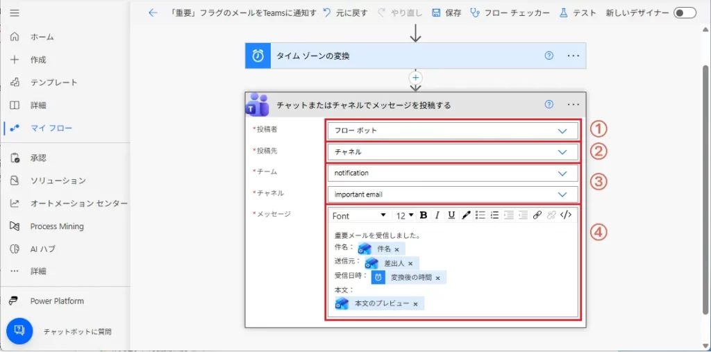Apply italic formatting in message editor
The image size is (711, 352).
pos(437,215)
